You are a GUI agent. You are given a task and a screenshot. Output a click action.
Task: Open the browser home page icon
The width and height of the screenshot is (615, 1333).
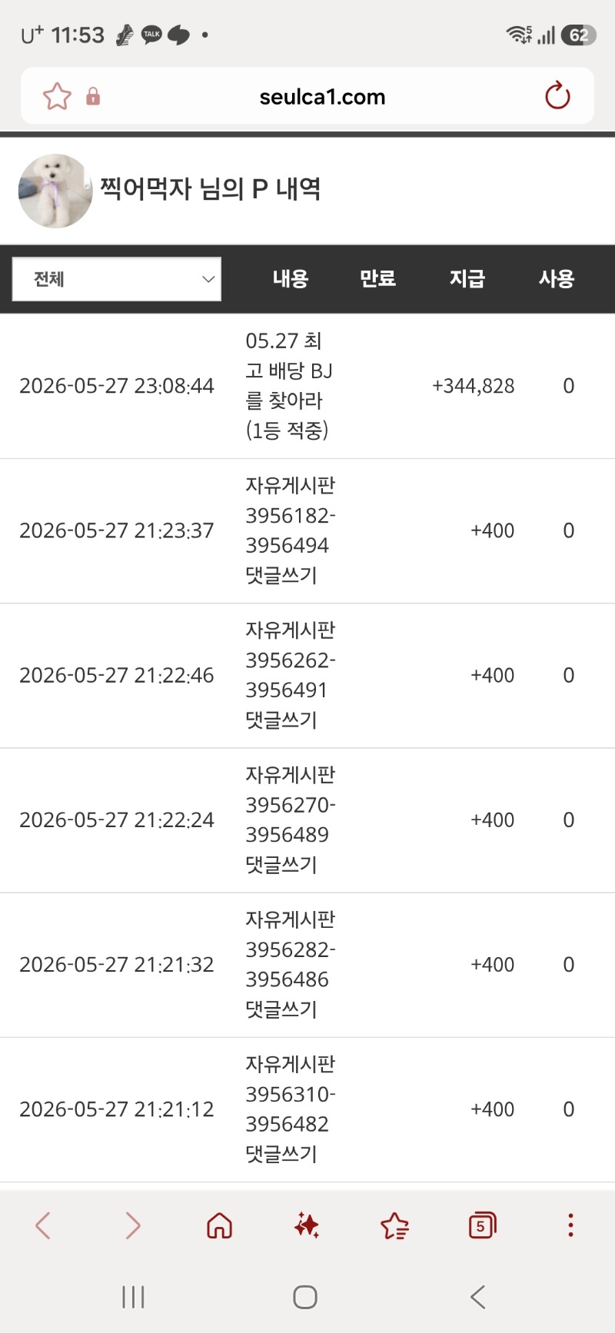click(x=219, y=1225)
